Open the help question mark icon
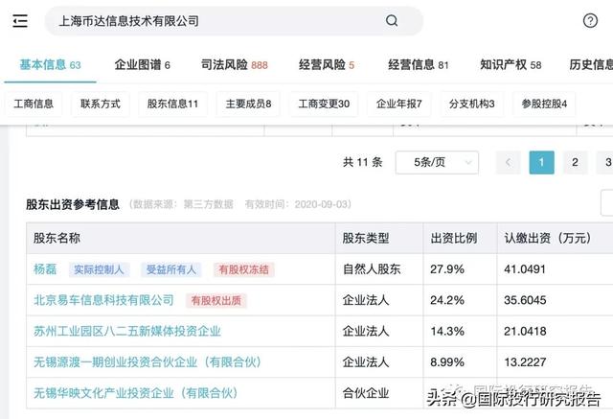613x419 pixels. pos(590,20)
